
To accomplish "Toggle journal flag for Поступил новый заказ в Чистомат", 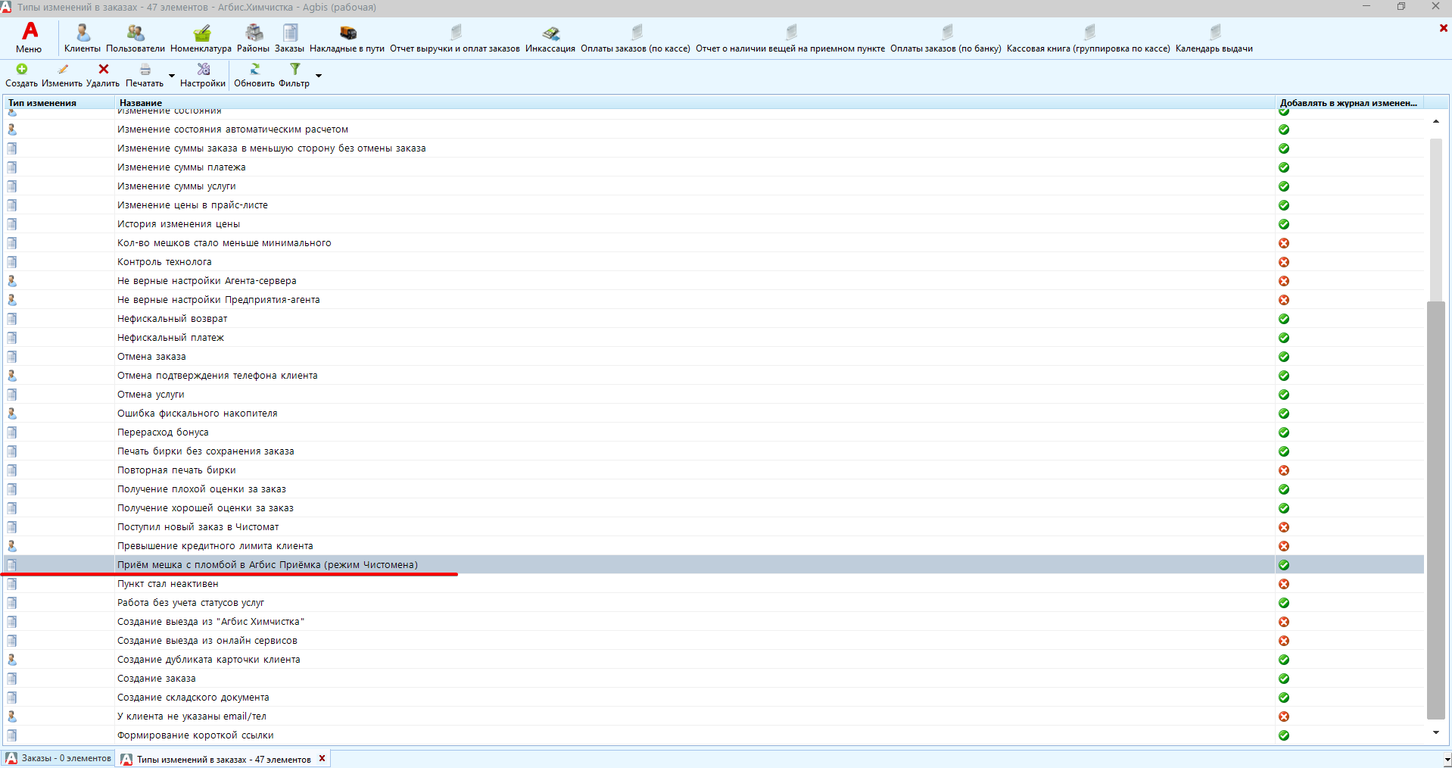I will coord(1284,527).
